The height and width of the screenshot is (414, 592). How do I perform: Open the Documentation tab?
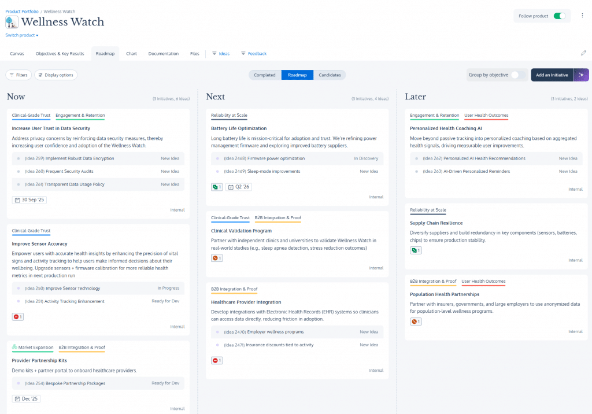164,54
